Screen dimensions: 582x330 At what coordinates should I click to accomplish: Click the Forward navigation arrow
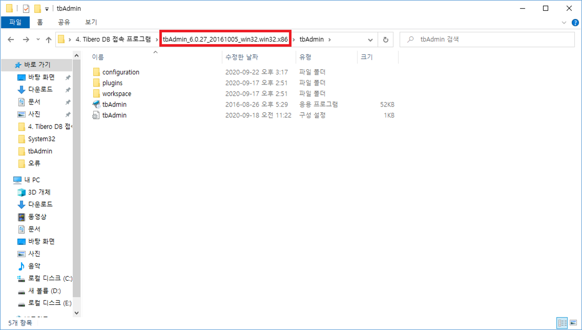click(26, 40)
